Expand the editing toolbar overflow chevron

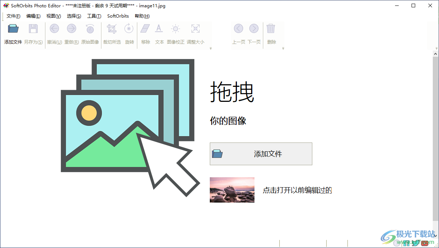[211, 48]
